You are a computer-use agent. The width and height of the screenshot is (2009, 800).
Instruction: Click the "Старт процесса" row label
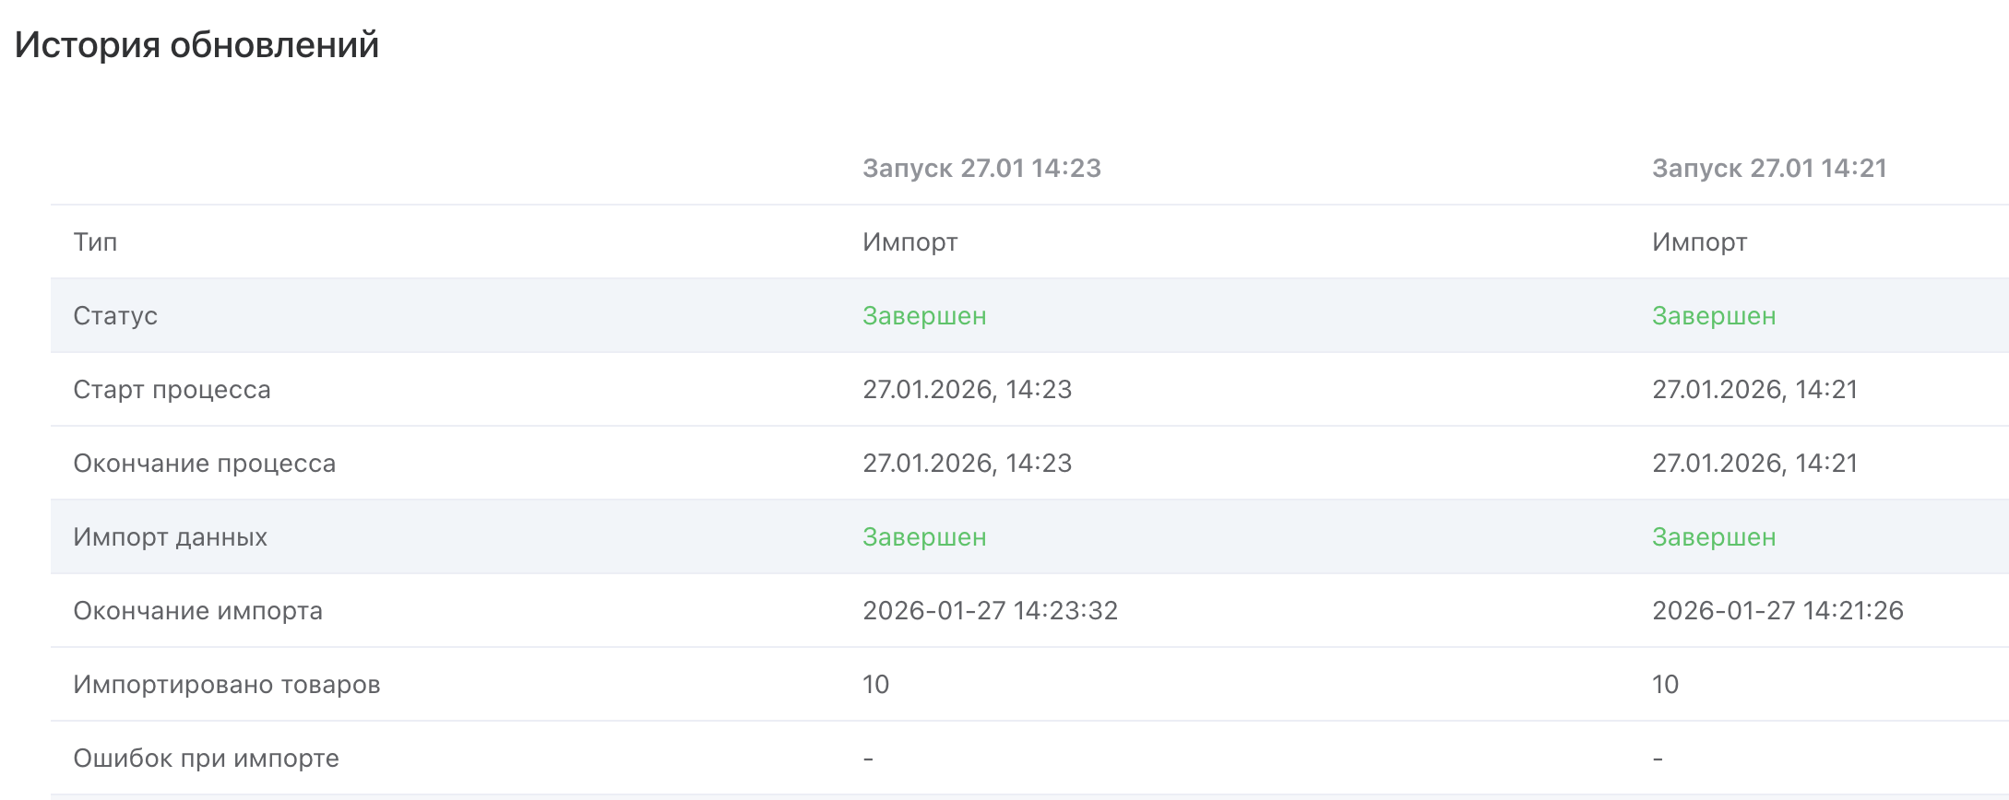pyautogui.click(x=172, y=390)
